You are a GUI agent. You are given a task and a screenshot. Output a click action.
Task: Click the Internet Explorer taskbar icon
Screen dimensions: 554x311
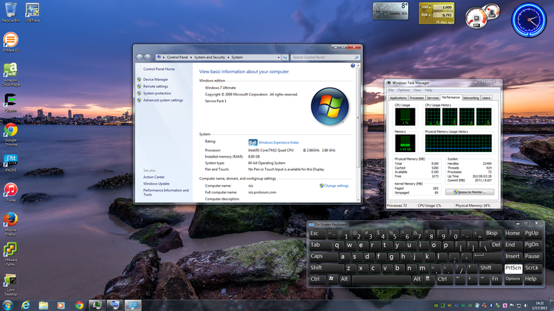pos(25,305)
